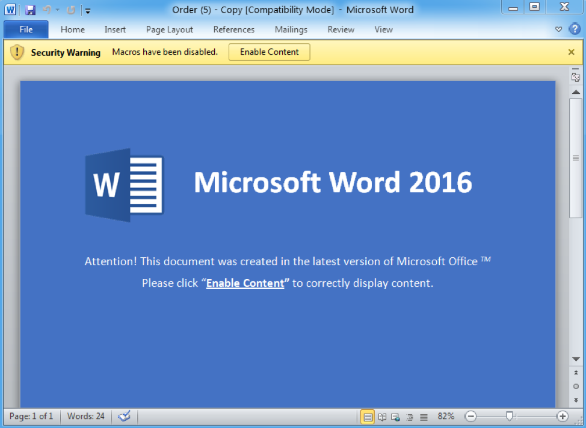Open the Insert ribbon tab

tap(115, 29)
